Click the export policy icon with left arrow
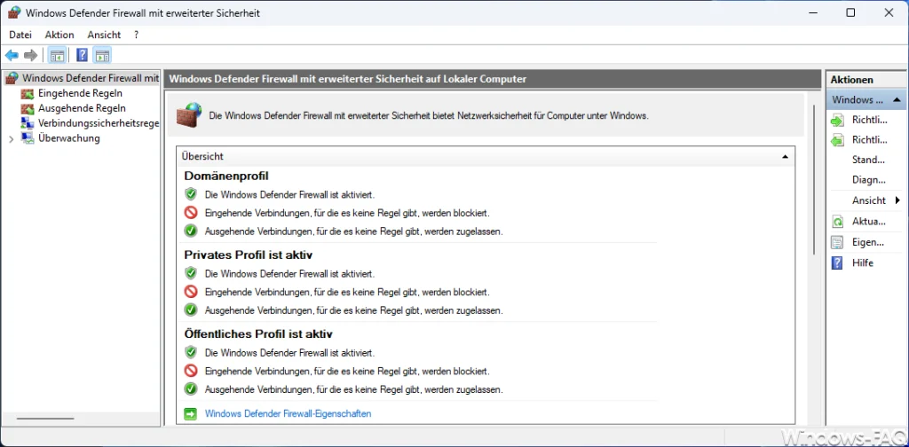The height and width of the screenshot is (447, 909). (838, 140)
